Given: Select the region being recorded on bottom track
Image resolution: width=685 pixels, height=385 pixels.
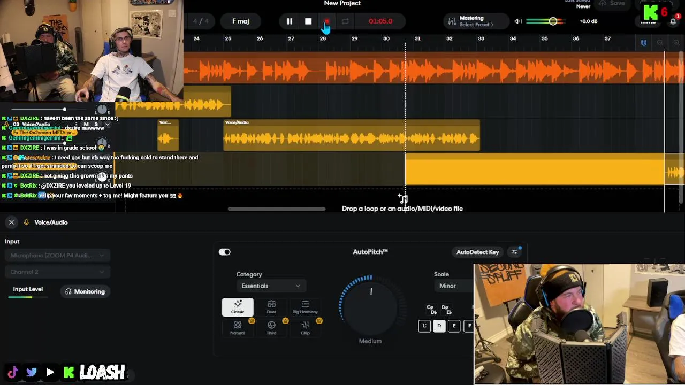Looking at the screenshot, I should pos(535,169).
